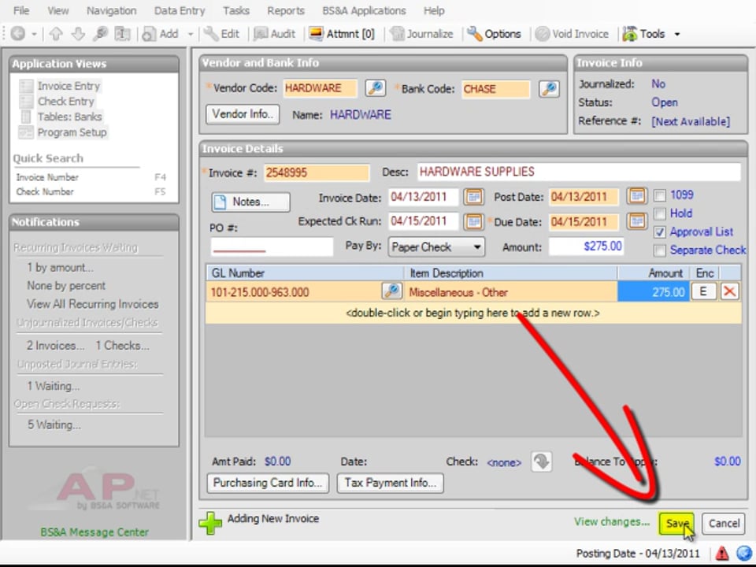Open the back button history dropdown arrow
756x567 pixels.
(34, 34)
